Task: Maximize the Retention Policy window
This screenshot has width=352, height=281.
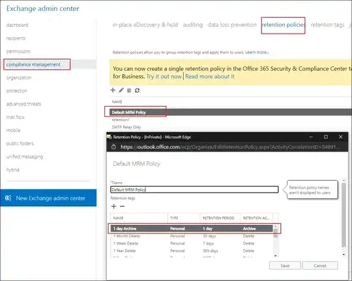Action: tap(326, 137)
